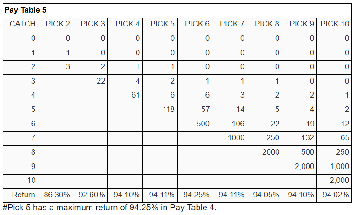Viewport: 356px width, 215px height.
Task: Click the PICK 2 column header
Action: pyautogui.click(x=58, y=24)
